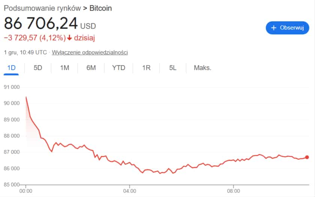Screen dimensions: 315x197
Task: Click the Bitcoin breadcrumb title
Action: click(100, 8)
